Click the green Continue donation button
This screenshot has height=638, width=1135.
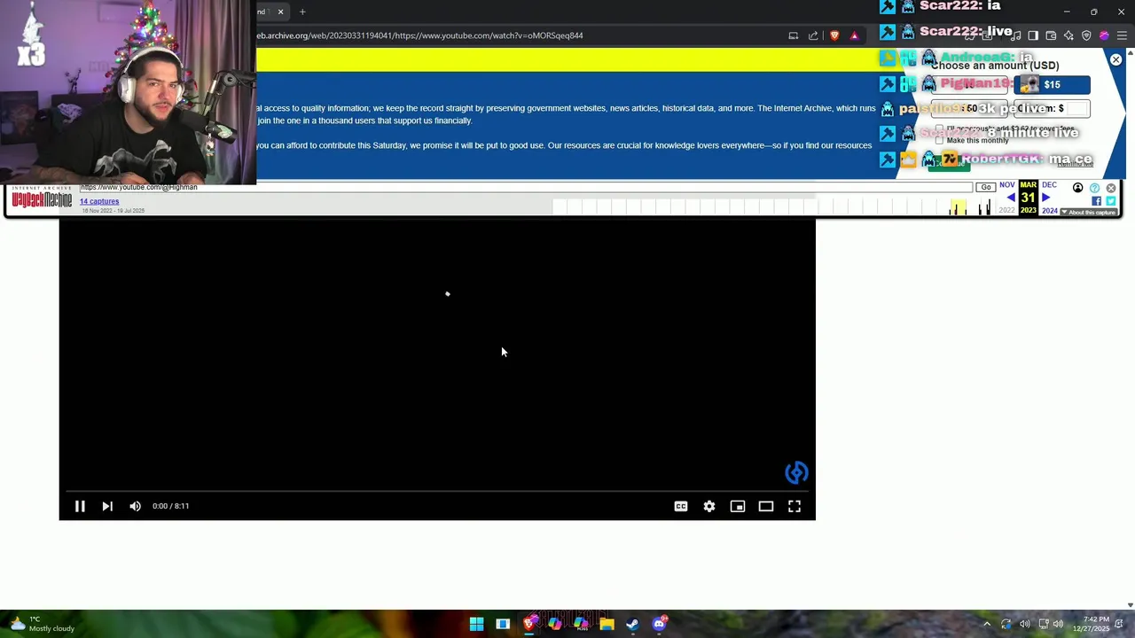click(949, 164)
